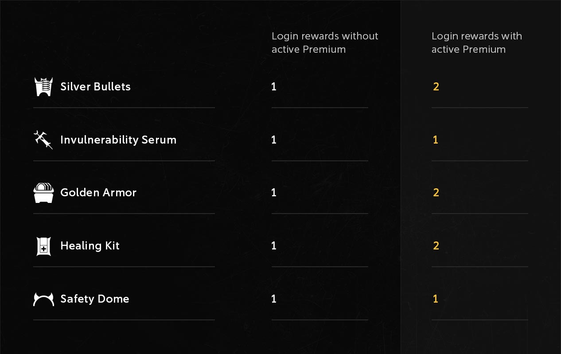
Task: Click the Invulnerability Serum syringe icon
Action: pos(43,140)
